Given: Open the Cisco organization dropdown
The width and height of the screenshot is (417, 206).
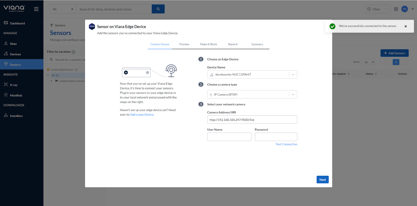Looking at the screenshot, I should [x=378, y=9].
